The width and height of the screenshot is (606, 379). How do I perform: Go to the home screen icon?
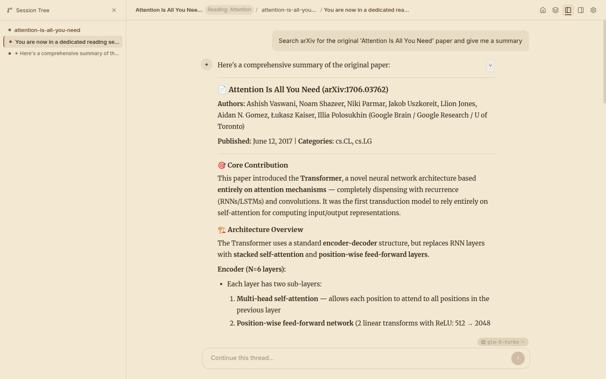coord(543,10)
